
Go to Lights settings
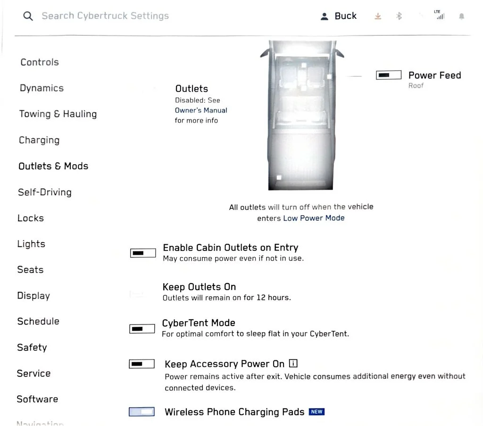[31, 244]
